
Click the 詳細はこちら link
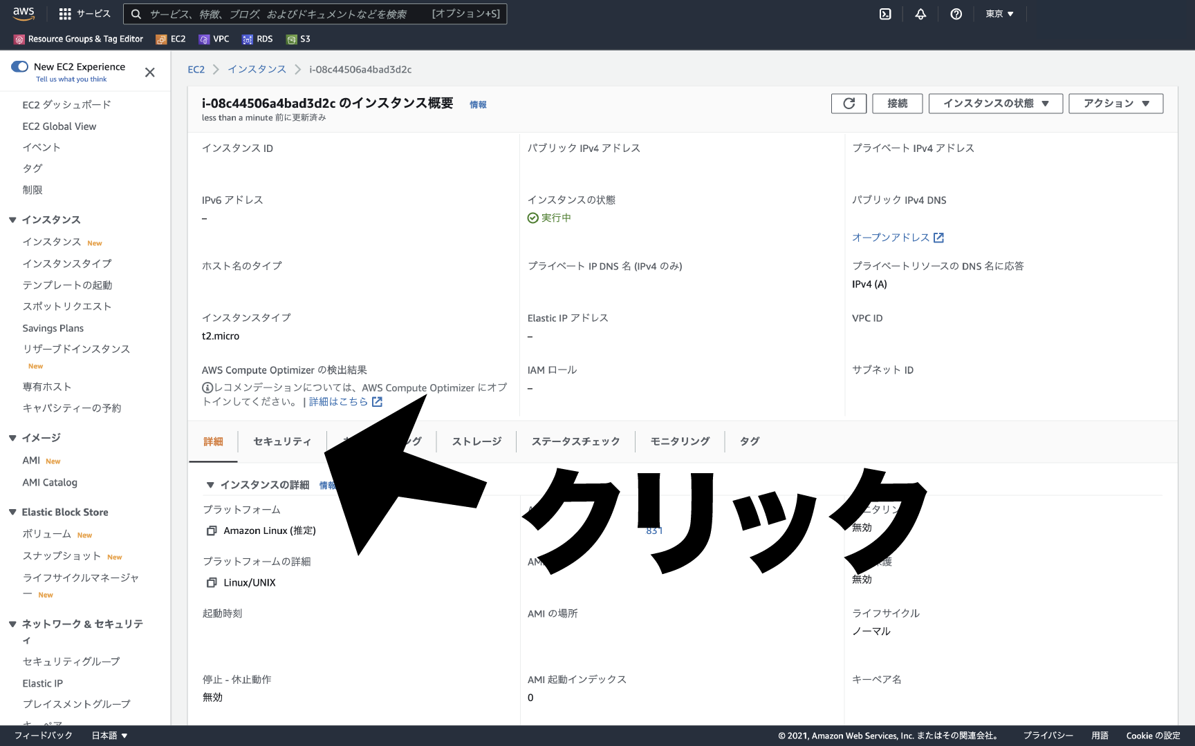click(338, 402)
